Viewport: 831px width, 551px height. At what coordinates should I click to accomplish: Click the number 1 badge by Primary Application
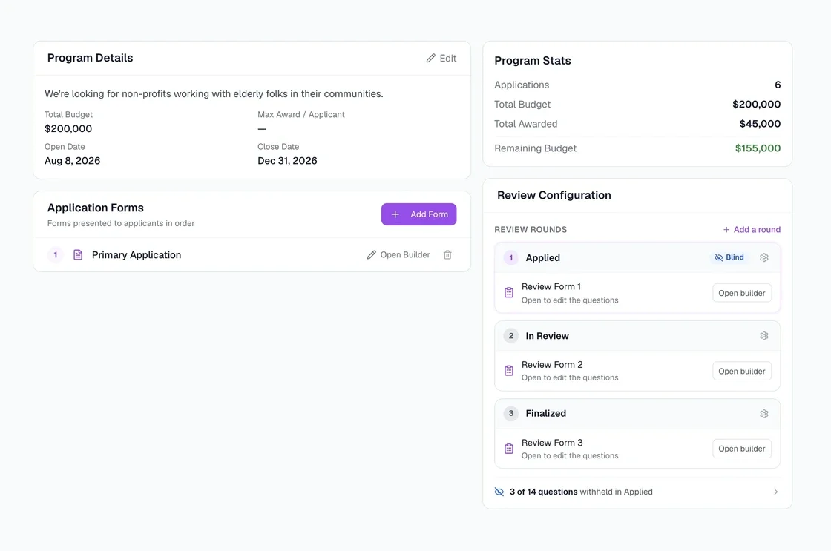click(55, 255)
